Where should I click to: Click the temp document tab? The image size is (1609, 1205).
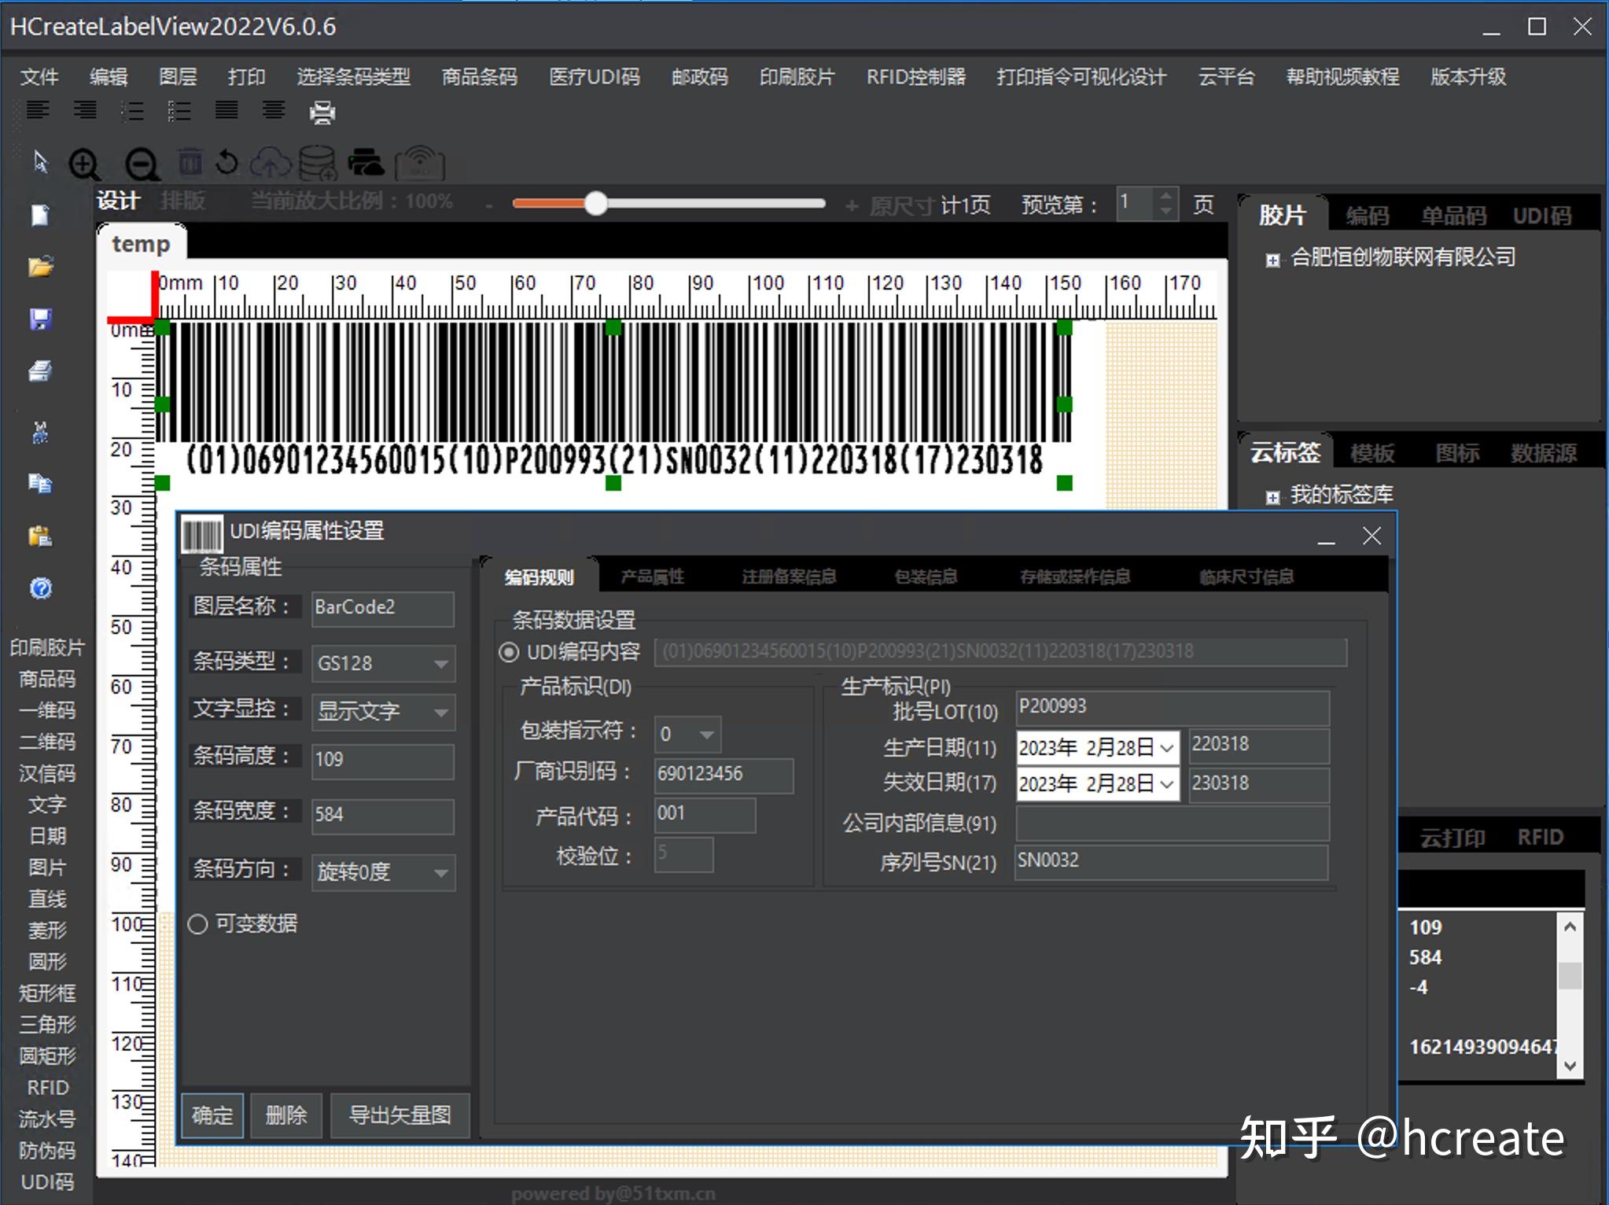click(x=141, y=244)
